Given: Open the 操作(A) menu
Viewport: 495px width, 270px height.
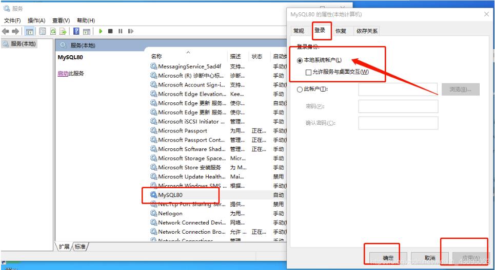Looking at the screenshot, I should click(36, 20).
